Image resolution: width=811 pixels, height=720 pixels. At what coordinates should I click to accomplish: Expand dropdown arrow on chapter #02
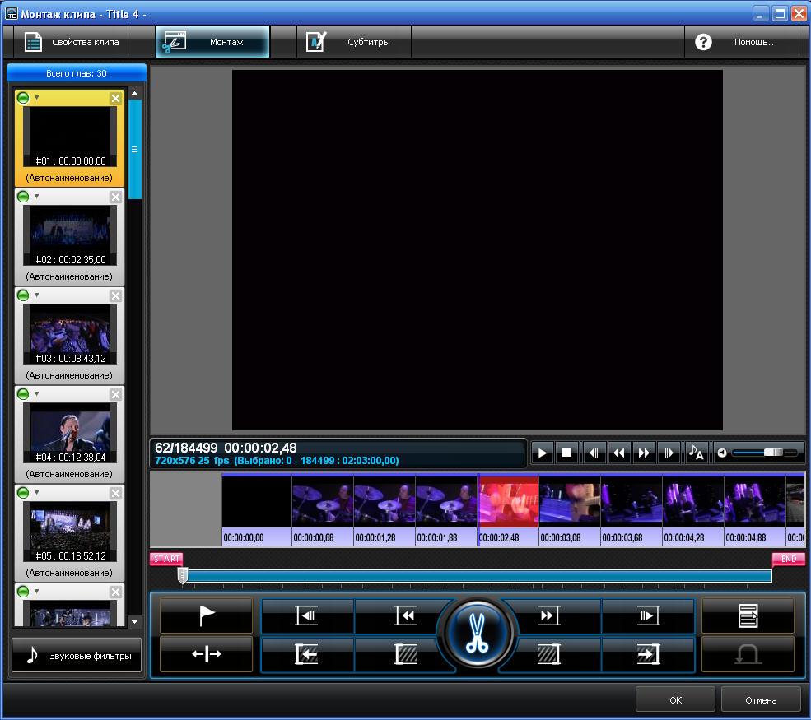point(37,197)
